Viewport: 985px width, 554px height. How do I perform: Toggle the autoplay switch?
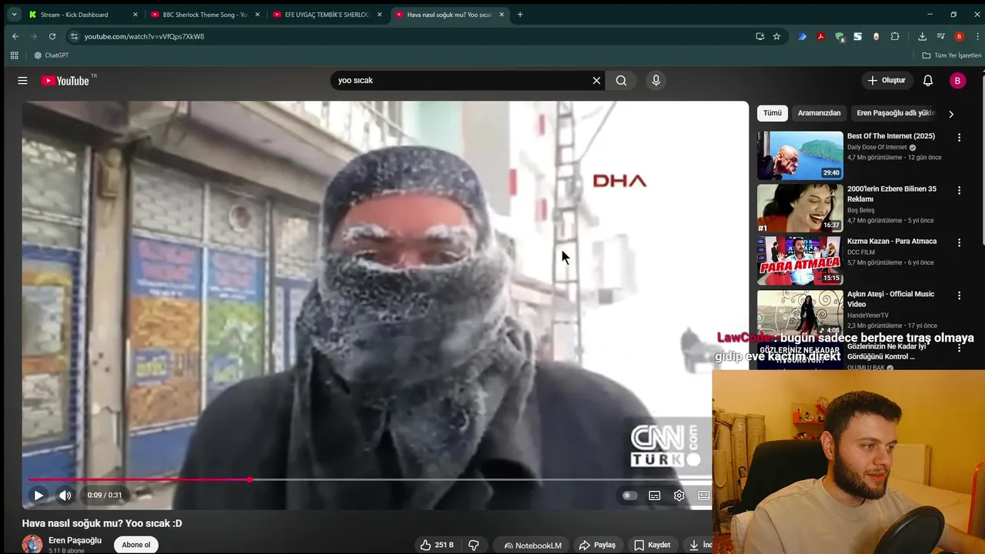629,496
